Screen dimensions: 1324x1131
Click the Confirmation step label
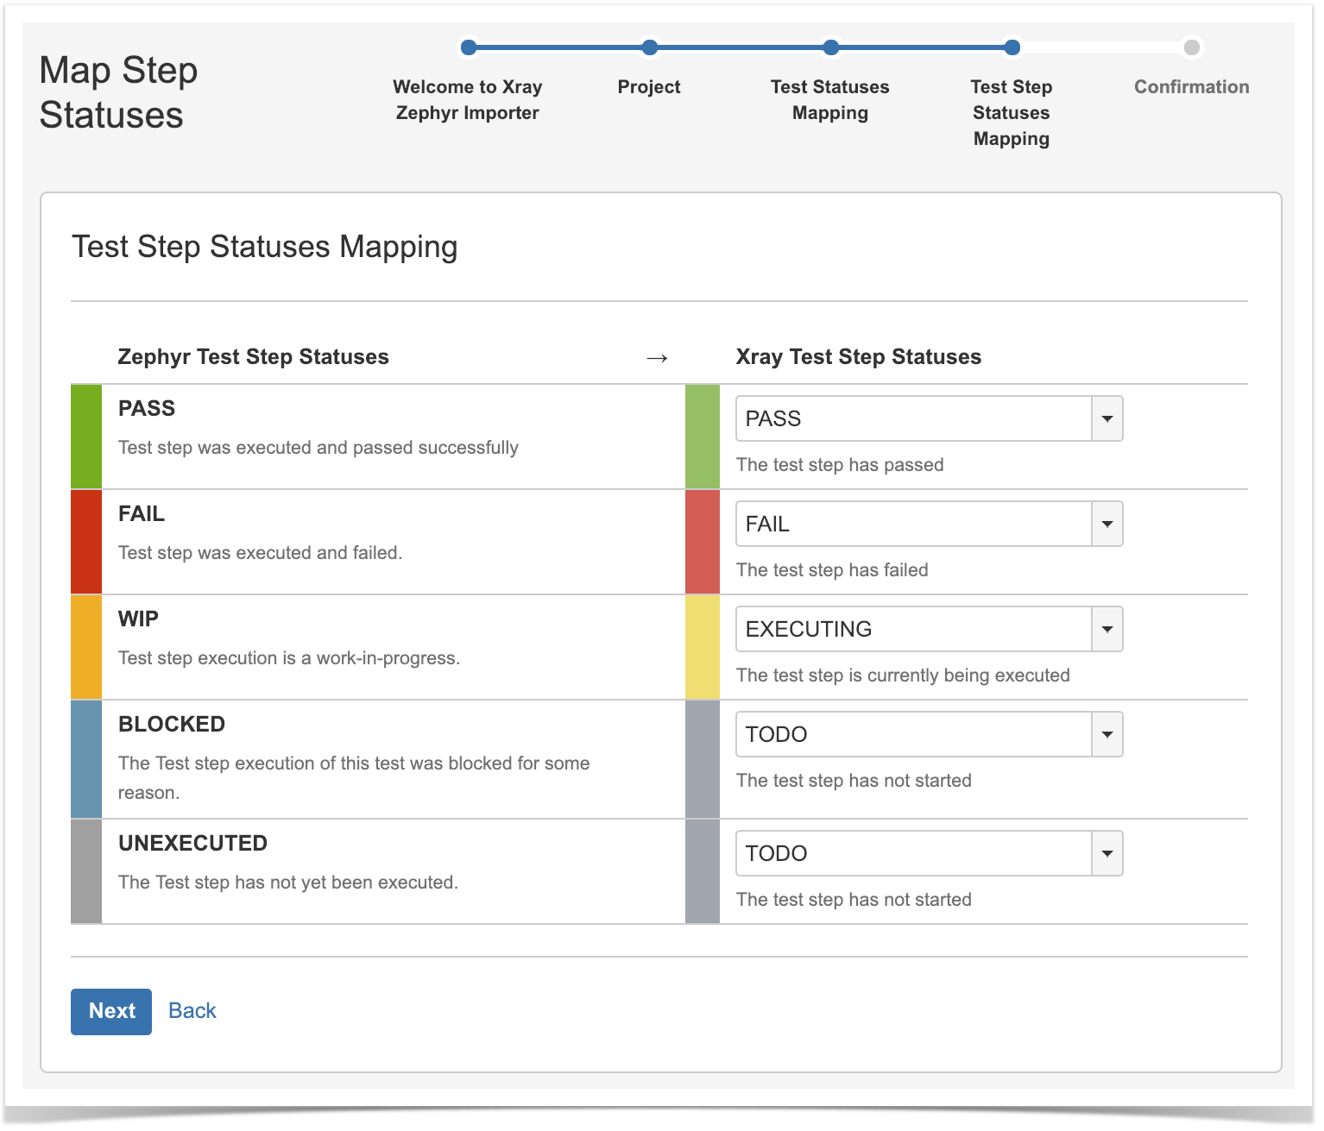[x=1192, y=87]
